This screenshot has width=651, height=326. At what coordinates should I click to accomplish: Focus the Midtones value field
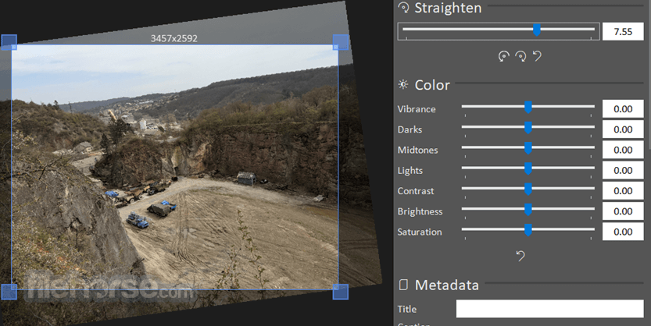coord(623,150)
